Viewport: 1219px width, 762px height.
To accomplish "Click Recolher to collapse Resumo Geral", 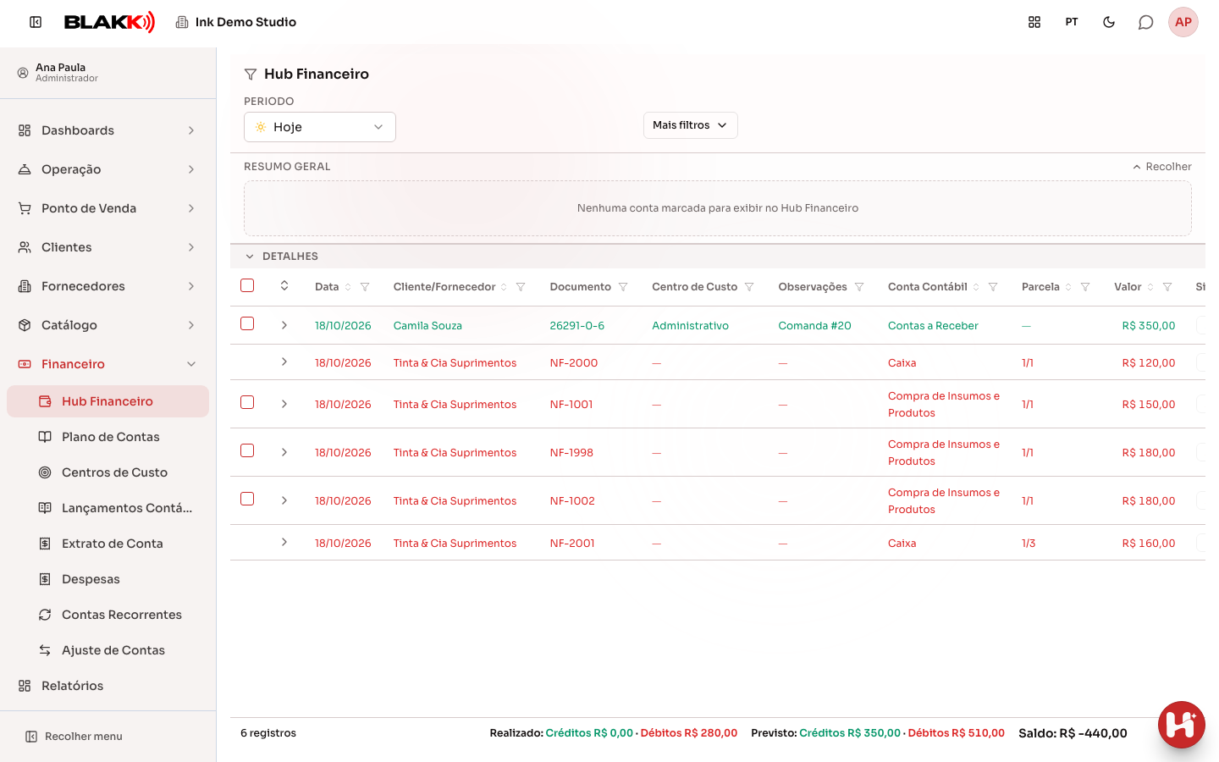I will point(1161,167).
